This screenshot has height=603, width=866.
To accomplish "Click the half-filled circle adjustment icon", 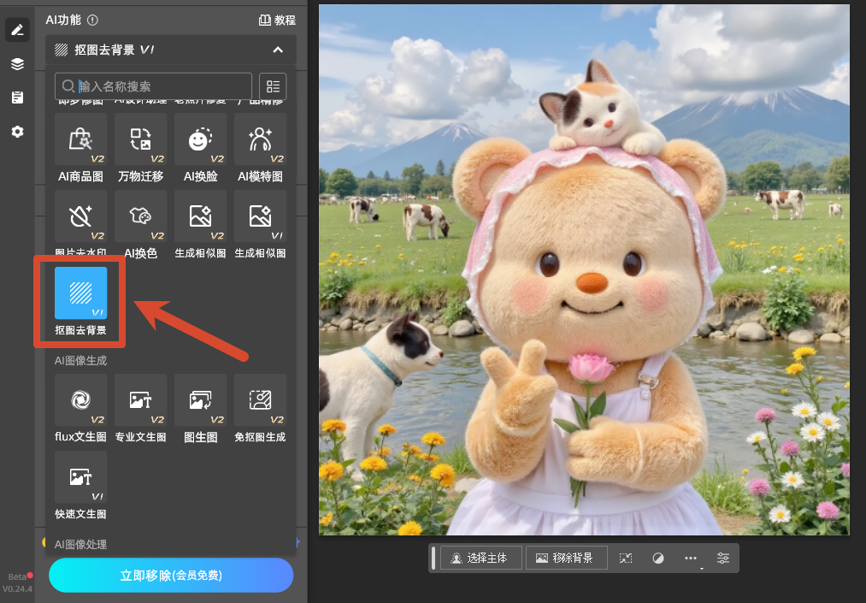I will tap(657, 559).
